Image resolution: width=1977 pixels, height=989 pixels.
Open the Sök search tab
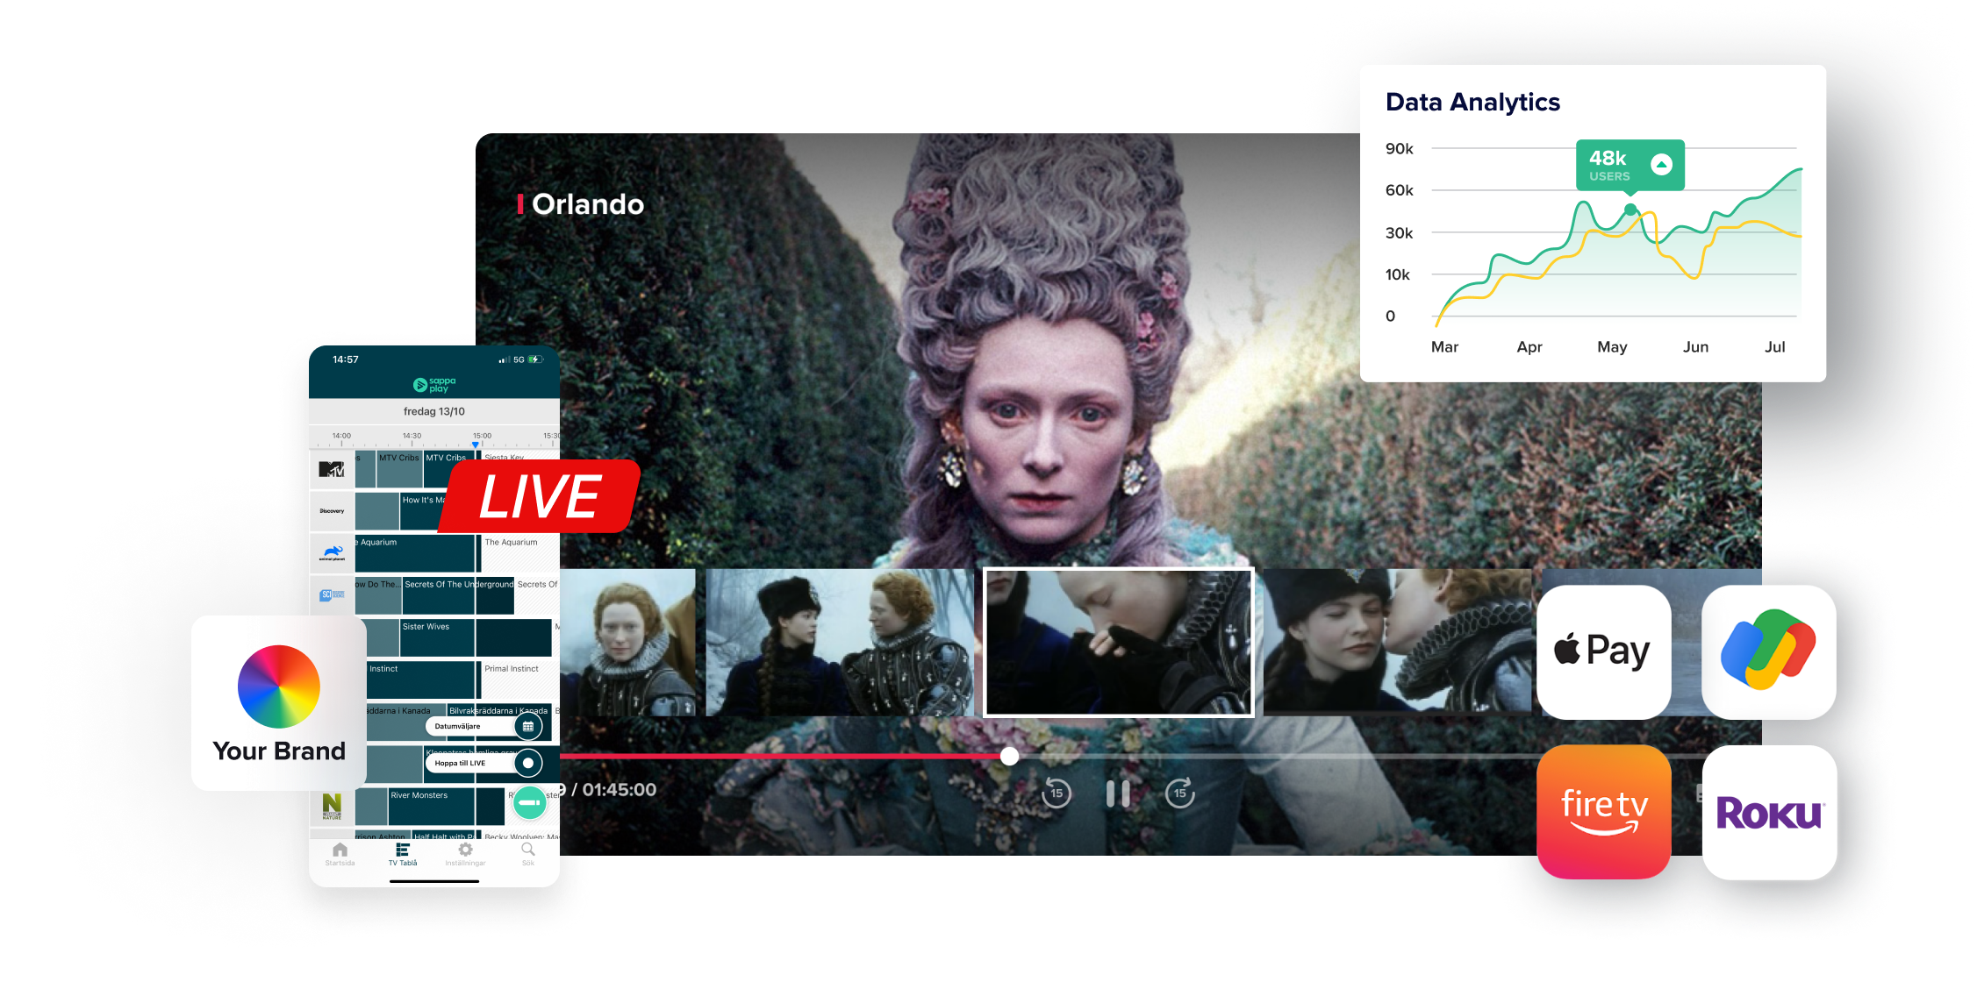click(528, 854)
